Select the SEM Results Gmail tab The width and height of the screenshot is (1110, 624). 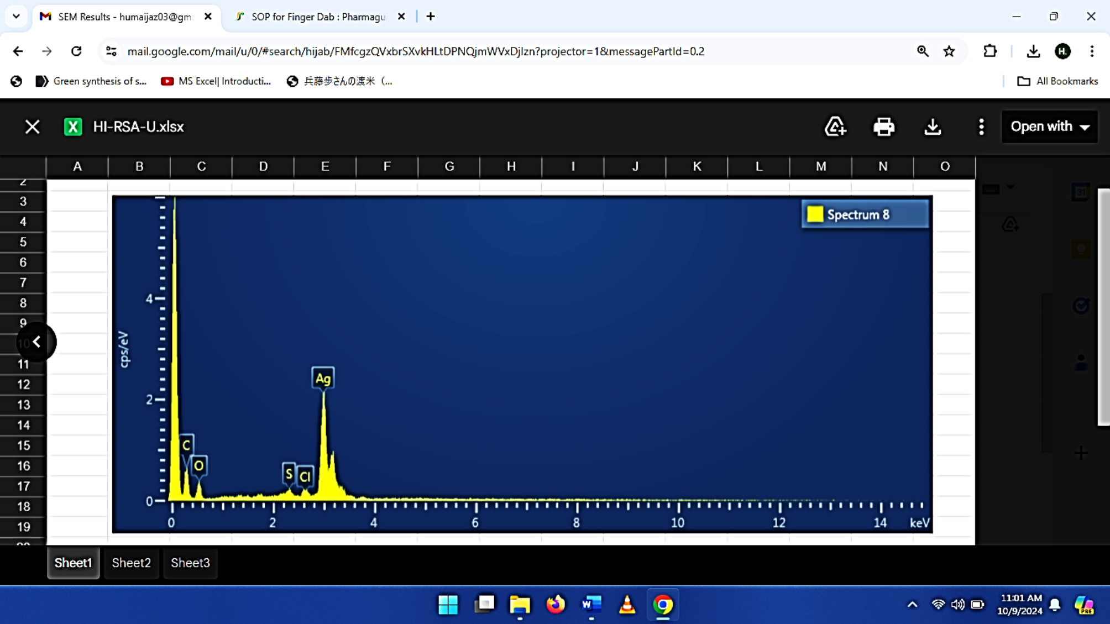(x=126, y=17)
